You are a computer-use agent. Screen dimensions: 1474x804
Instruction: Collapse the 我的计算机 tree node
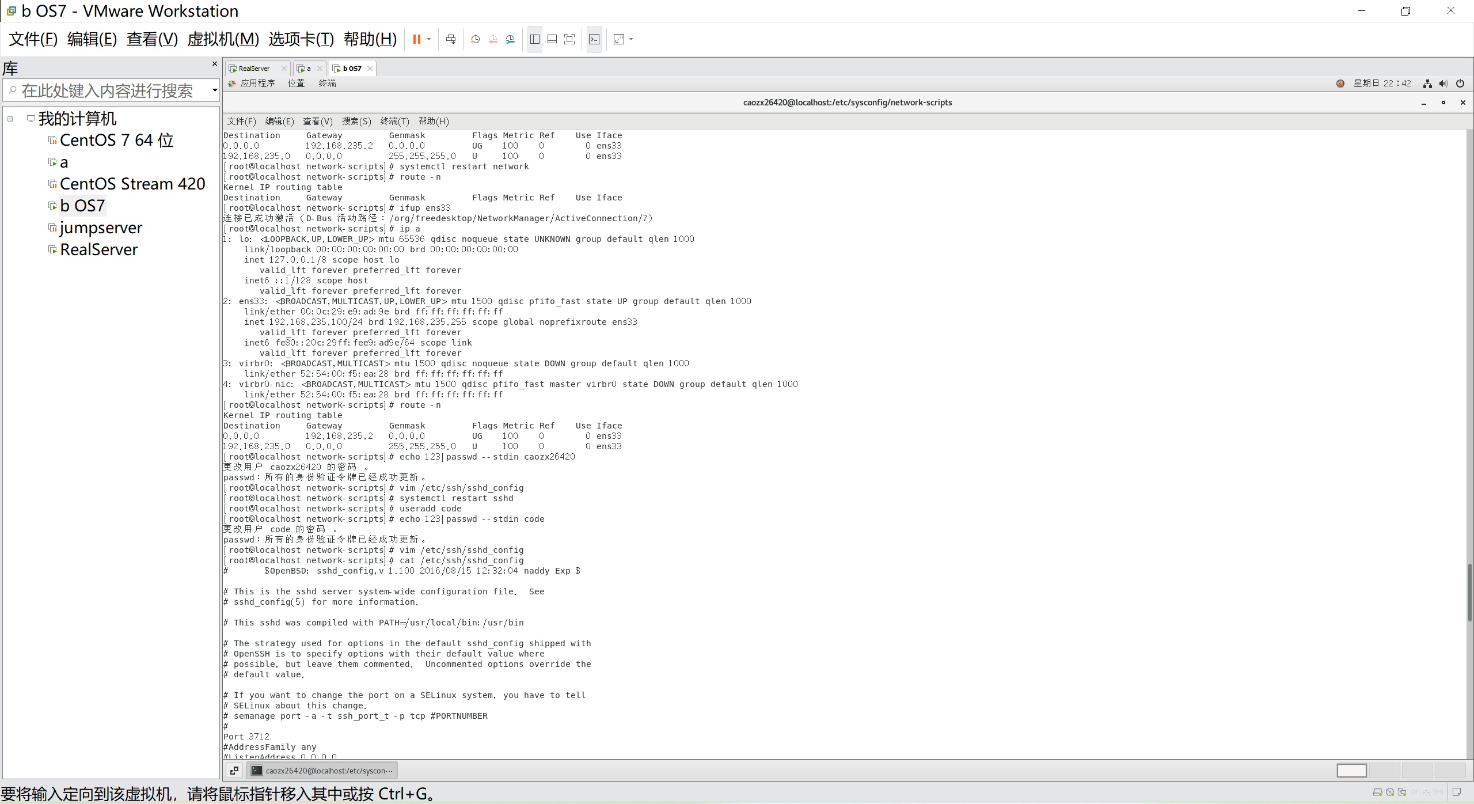(10, 119)
